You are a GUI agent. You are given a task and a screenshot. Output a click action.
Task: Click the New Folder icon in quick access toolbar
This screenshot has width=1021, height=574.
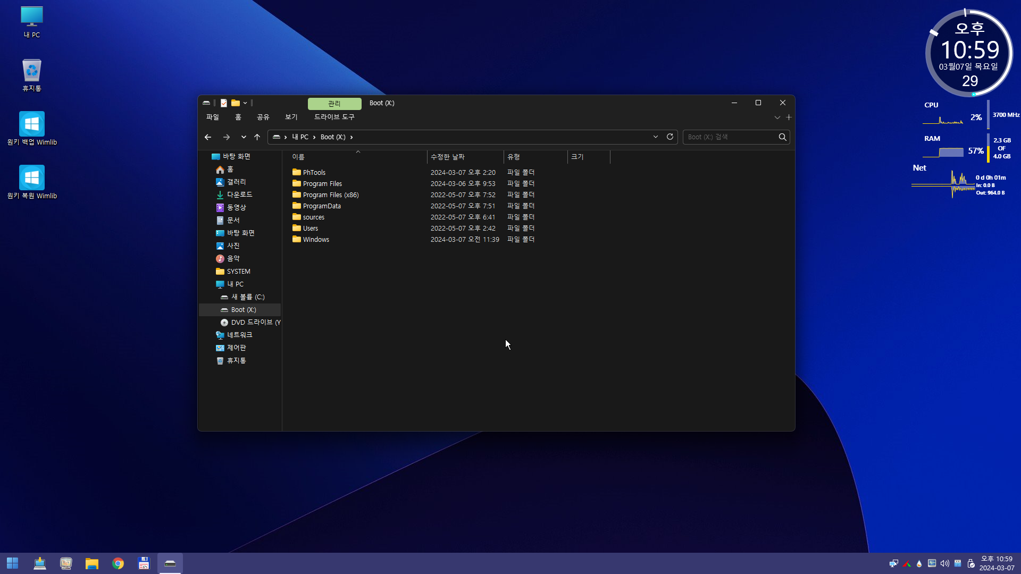(x=236, y=103)
